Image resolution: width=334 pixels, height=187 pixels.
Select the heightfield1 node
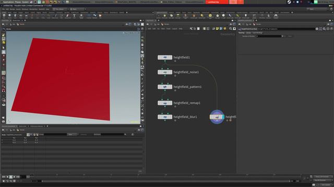pos(165,57)
